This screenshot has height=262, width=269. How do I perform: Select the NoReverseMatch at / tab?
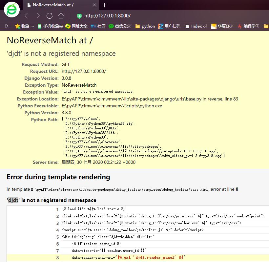[61, 5]
